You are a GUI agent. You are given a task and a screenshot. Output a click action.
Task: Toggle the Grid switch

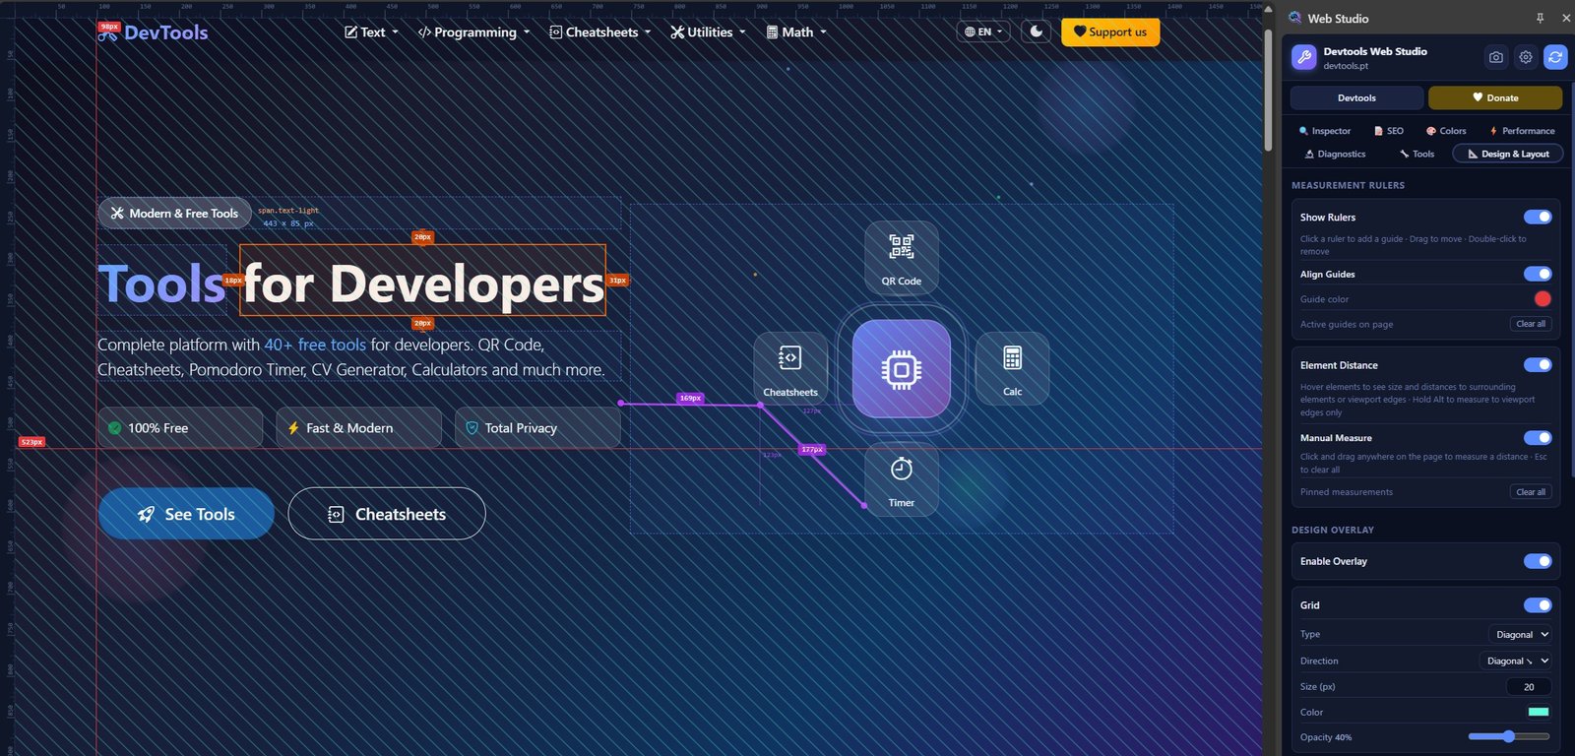tap(1538, 604)
